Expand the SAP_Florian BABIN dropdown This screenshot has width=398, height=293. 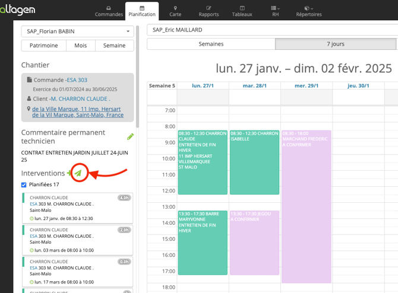pyautogui.click(x=77, y=31)
